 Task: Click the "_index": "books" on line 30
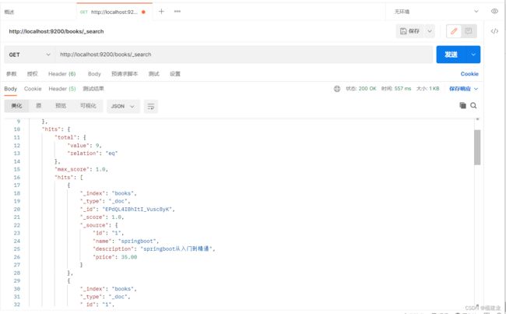pyautogui.click(x=108, y=289)
